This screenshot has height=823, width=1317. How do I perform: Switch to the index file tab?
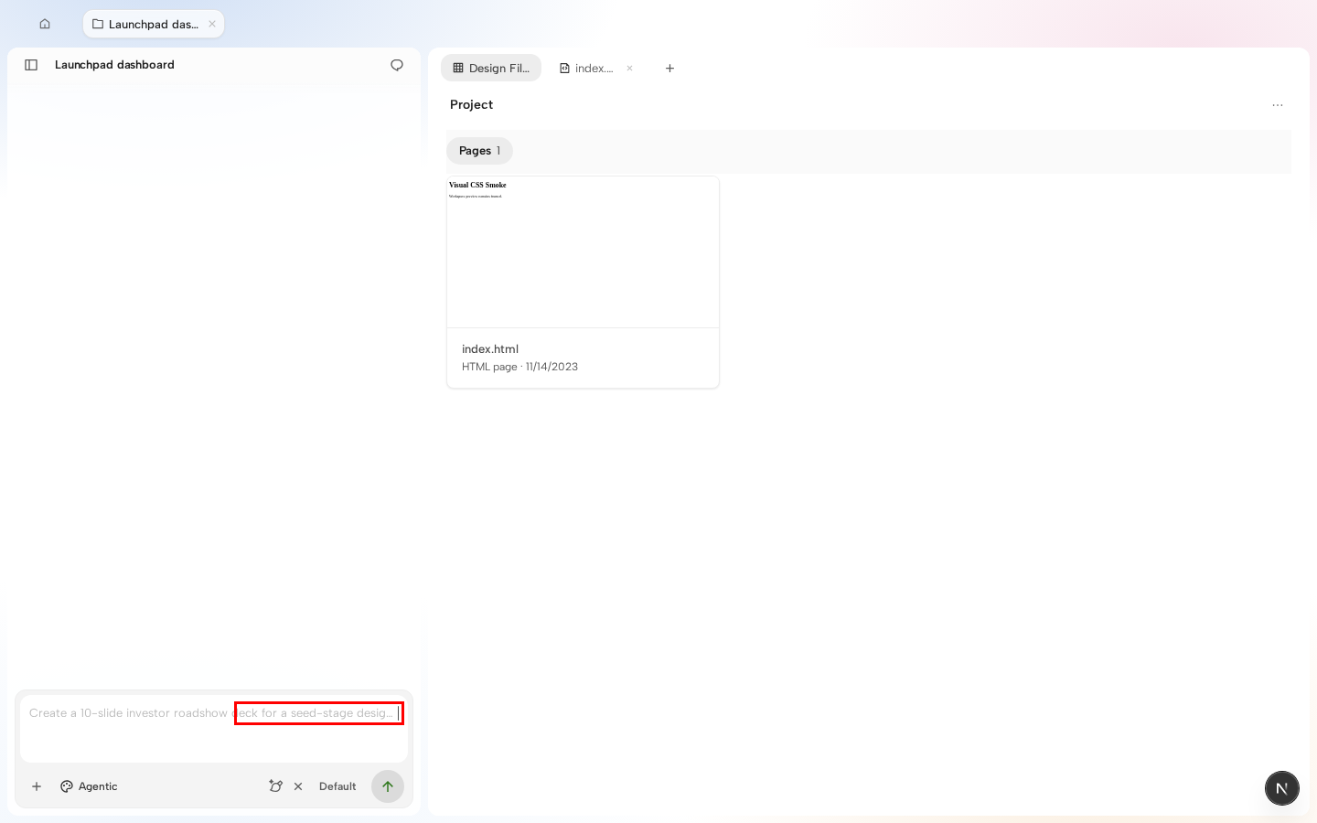[x=586, y=69]
